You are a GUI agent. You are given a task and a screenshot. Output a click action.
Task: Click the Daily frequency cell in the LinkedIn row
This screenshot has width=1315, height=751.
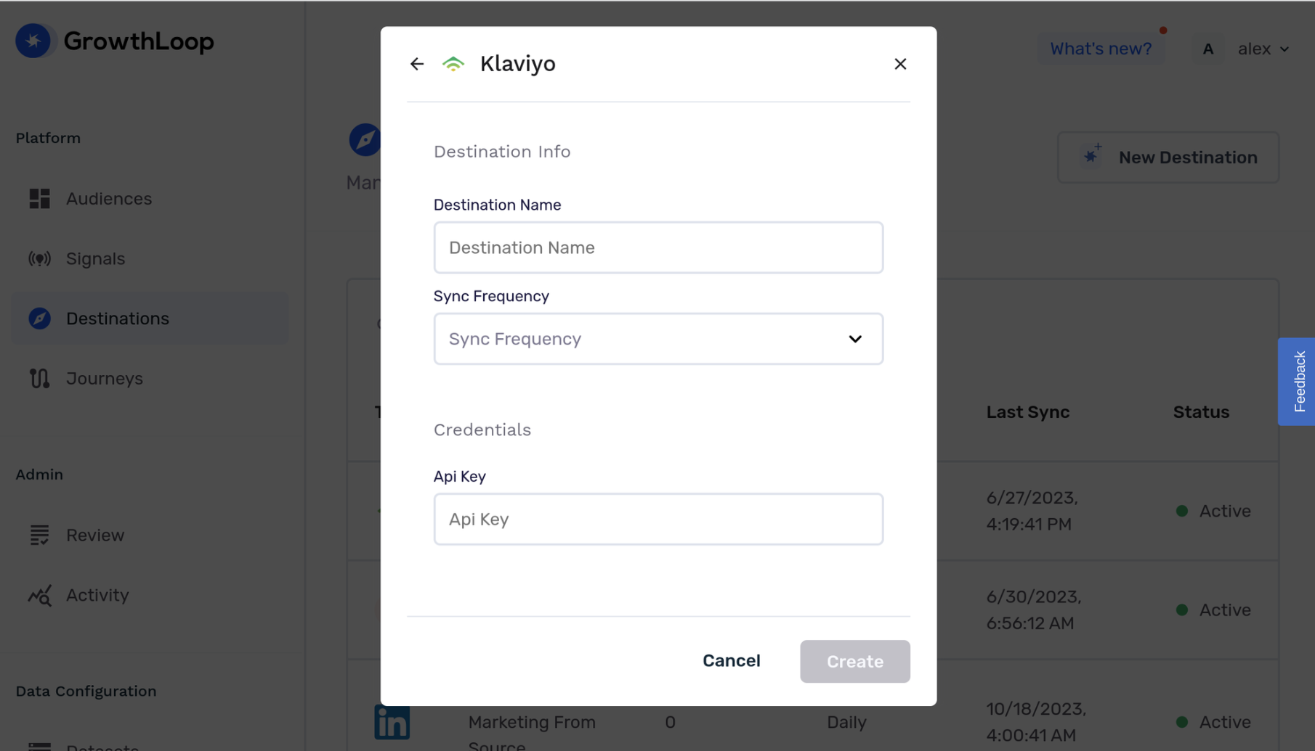[846, 722]
